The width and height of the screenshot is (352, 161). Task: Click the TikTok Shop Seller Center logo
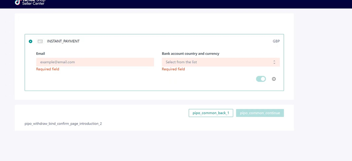point(30,2)
